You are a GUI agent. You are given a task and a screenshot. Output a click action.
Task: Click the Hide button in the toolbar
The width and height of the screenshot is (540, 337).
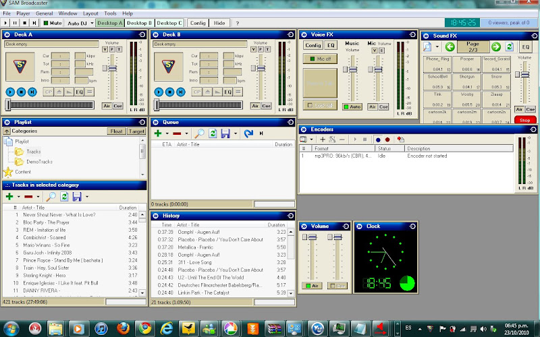tap(219, 23)
